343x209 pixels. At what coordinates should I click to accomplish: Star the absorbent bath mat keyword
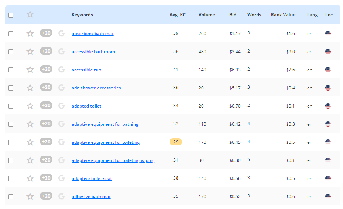pyautogui.click(x=30, y=34)
